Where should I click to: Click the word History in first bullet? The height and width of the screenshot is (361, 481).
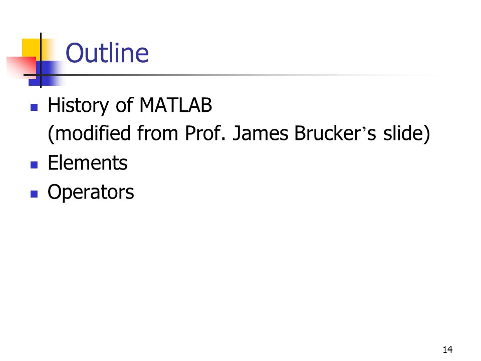78,106
